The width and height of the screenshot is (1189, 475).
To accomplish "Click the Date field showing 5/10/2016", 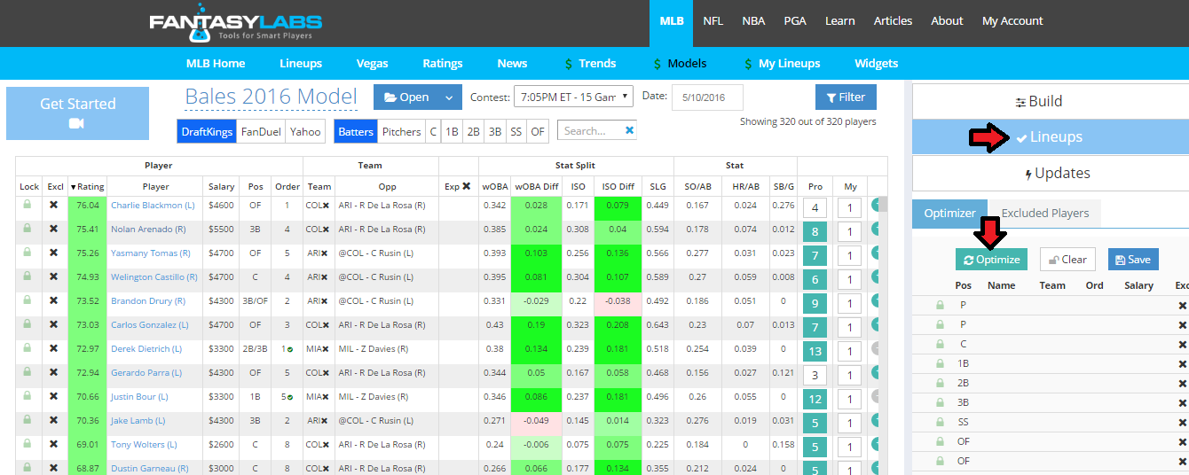I will pos(707,97).
